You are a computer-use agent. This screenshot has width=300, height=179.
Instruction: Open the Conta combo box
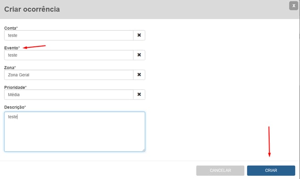coord(69,35)
